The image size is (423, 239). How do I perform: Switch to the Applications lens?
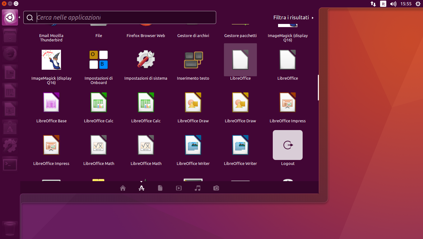142,188
